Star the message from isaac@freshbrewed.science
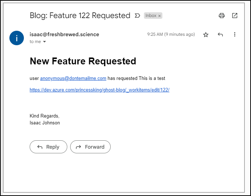Screen dimensions: 251x196 (x=206, y=35)
